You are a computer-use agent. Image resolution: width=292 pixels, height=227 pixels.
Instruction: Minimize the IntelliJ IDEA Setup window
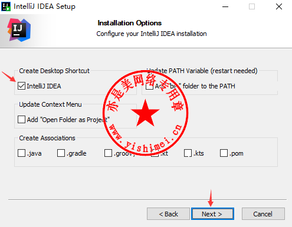pos(225,6)
